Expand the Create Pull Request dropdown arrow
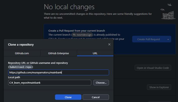 tap(168, 39)
